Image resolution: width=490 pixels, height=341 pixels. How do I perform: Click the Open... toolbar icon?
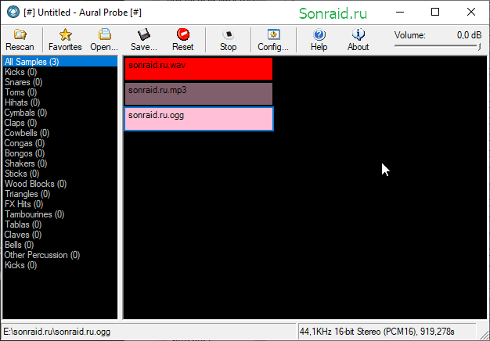pyautogui.click(x=105, y=34)
